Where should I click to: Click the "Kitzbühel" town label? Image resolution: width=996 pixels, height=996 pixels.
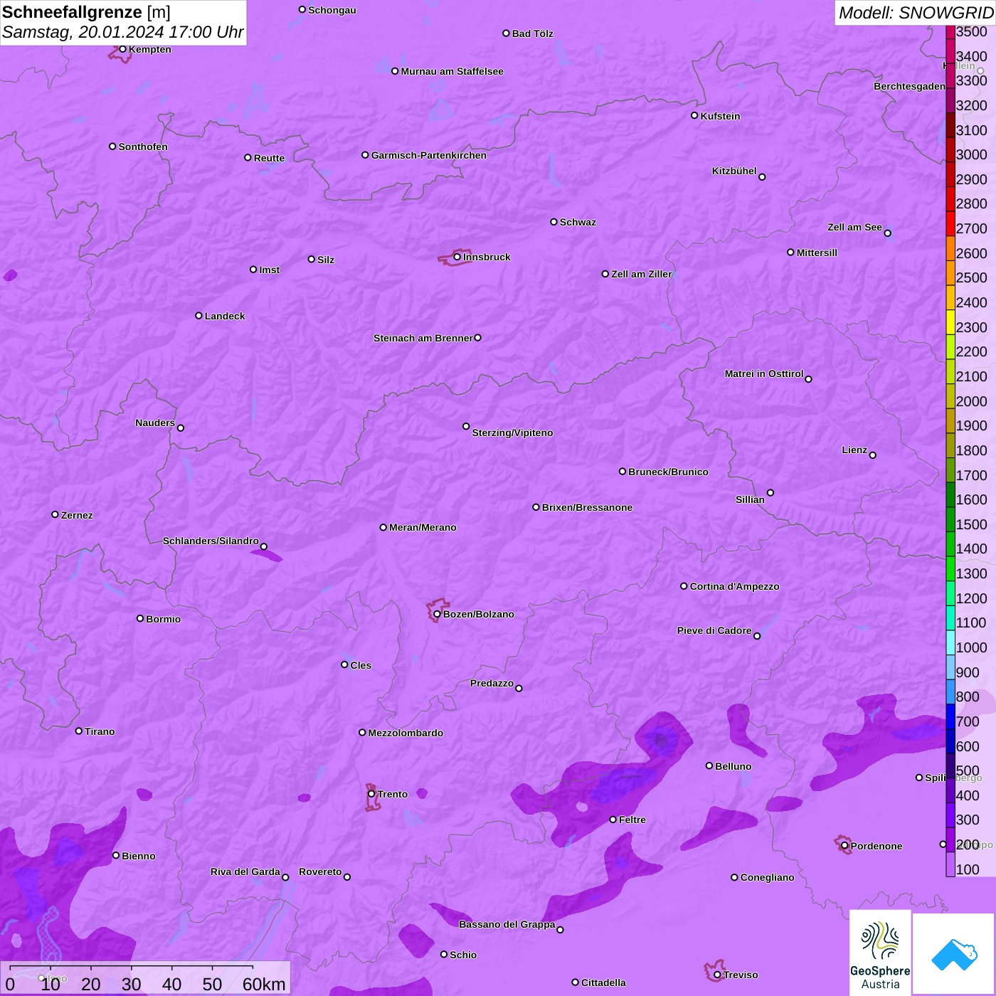pos(734,171)
